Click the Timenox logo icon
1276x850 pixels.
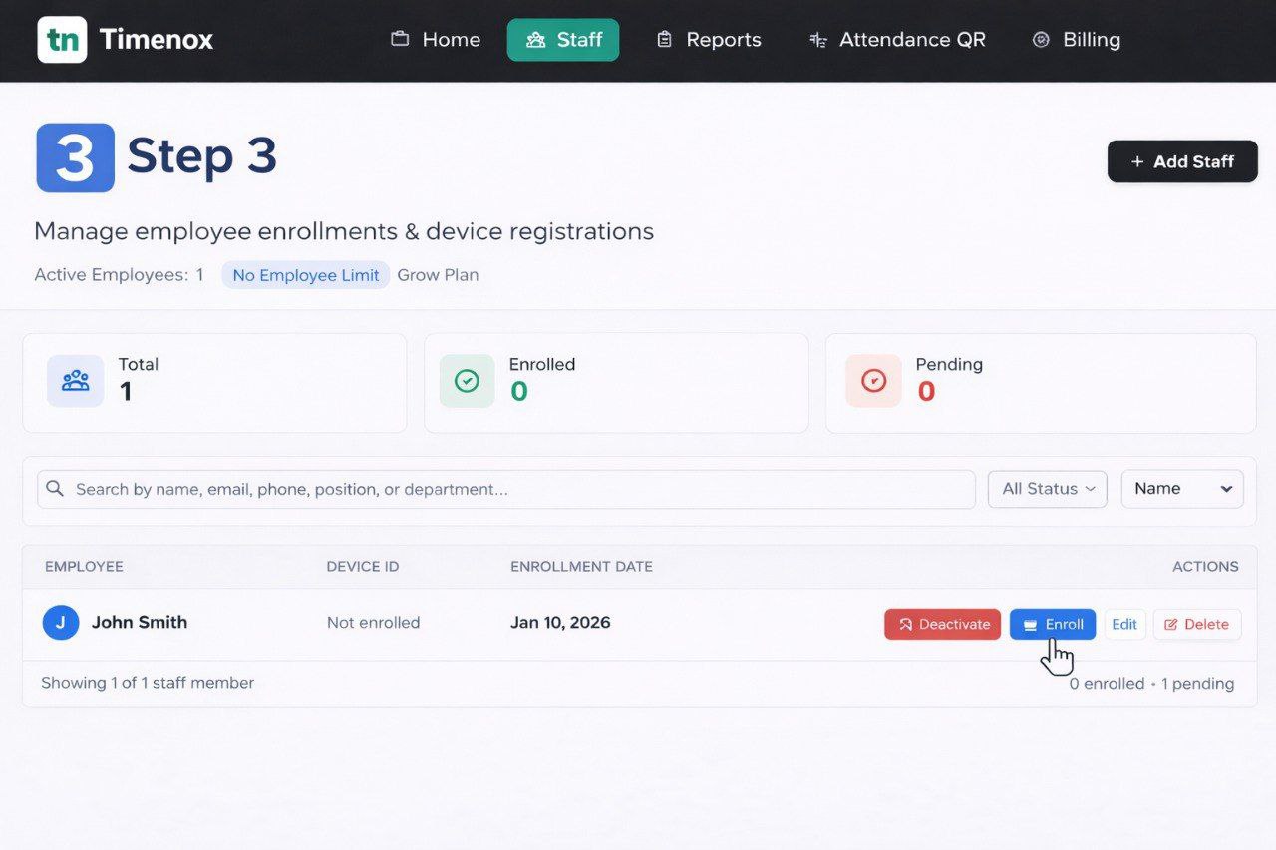click(x=62, y=40)
